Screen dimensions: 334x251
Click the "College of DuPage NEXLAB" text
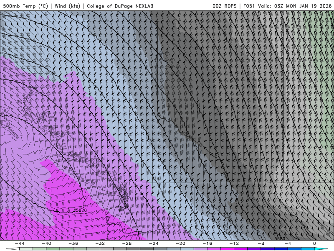[x=120, y=6]
